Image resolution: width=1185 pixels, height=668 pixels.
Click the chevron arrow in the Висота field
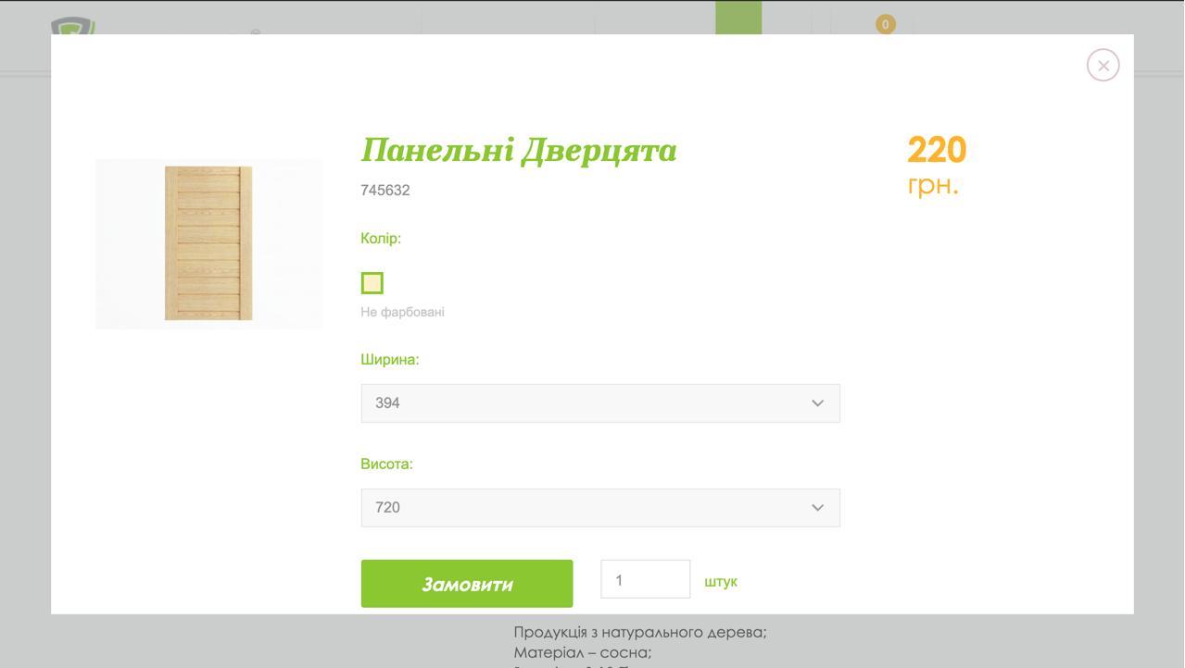click(x=817, y=508)
